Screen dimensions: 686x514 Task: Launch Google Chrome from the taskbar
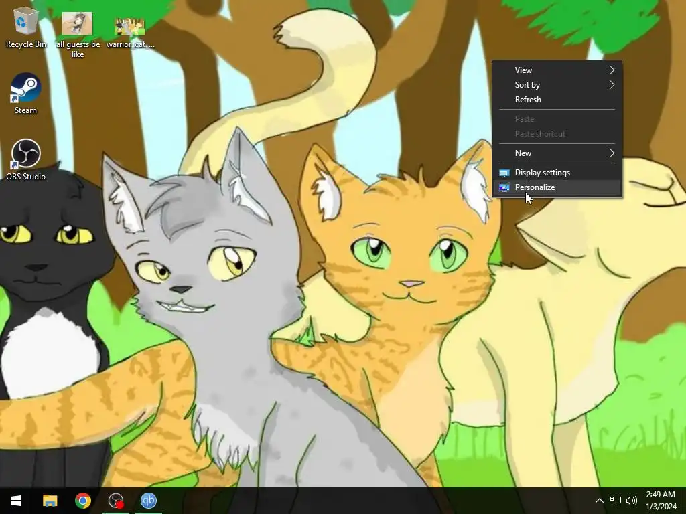82,501
